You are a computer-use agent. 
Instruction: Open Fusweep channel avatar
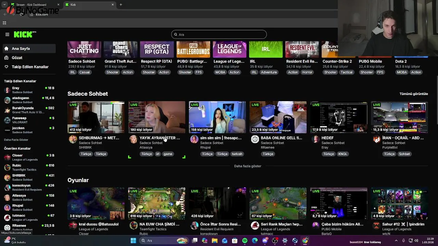tap(7, 120)
